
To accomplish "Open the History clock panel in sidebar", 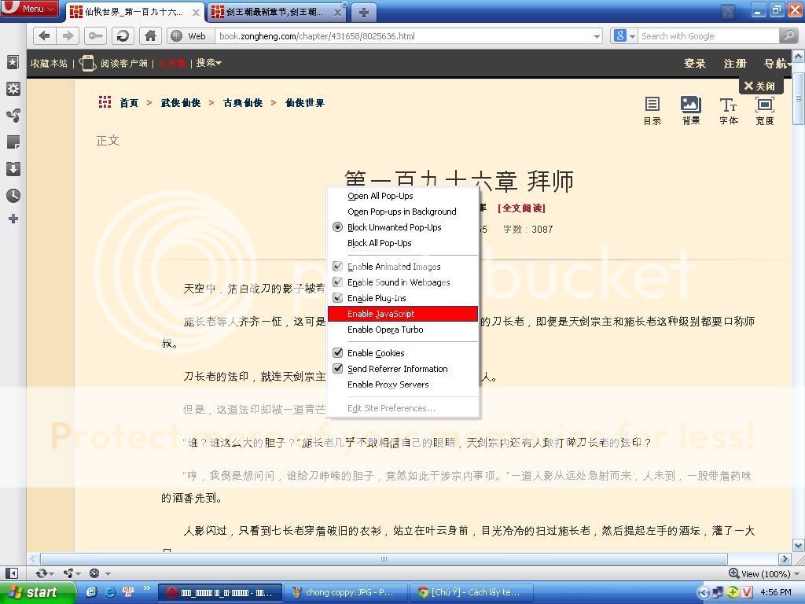I will (x=13, y=196).
